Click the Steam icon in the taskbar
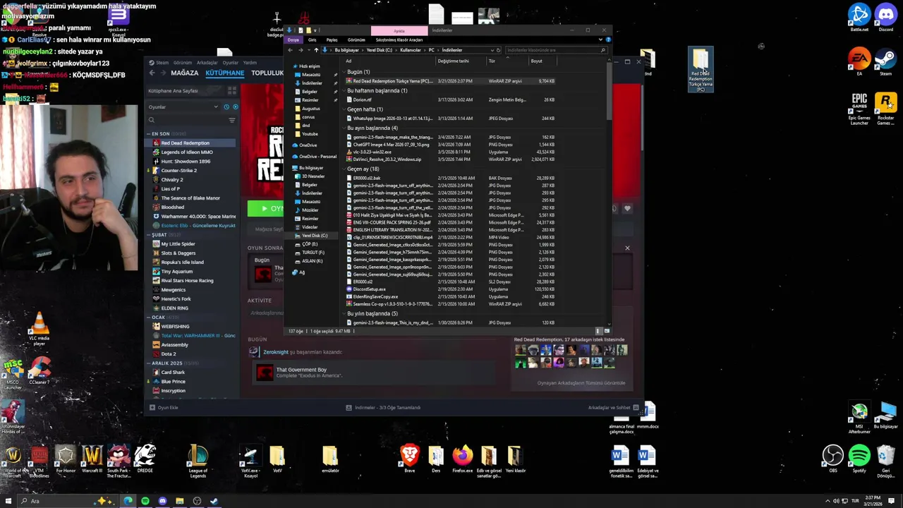Screen dimensions: 903x508 pyautogui.click(x=214, y=501)
